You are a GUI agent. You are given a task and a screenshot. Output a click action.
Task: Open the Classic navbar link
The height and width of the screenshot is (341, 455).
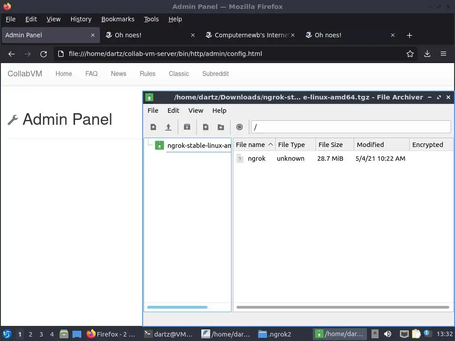click(x=179, y=74)
